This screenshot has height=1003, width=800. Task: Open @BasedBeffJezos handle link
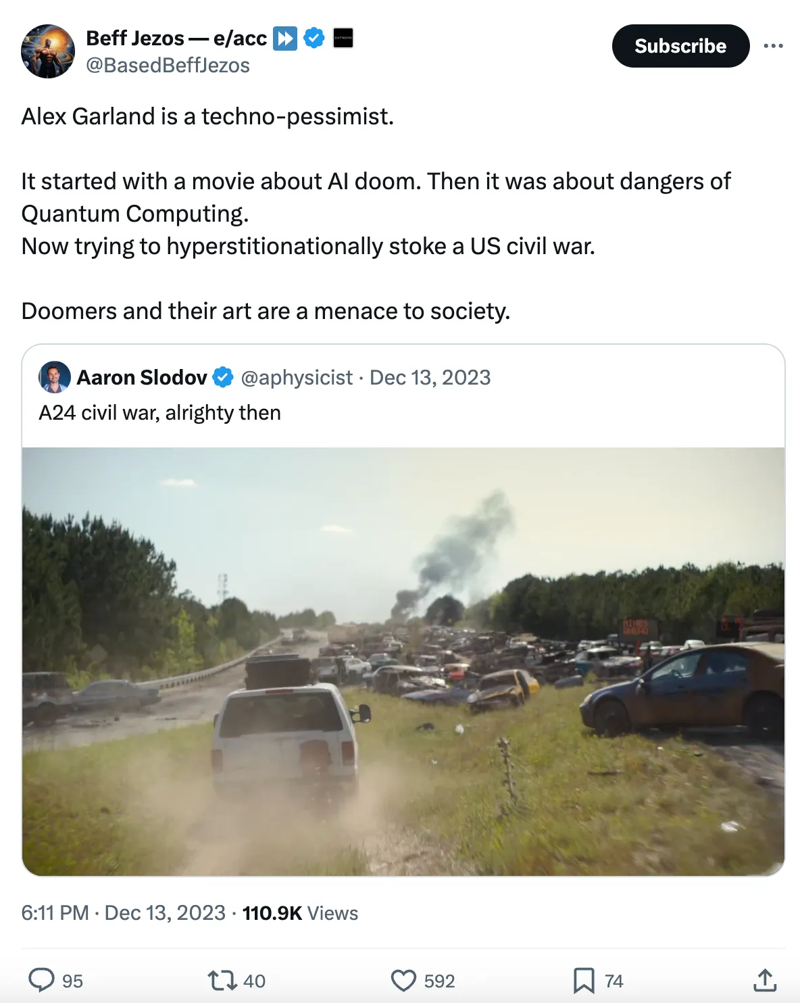[168, 66]
